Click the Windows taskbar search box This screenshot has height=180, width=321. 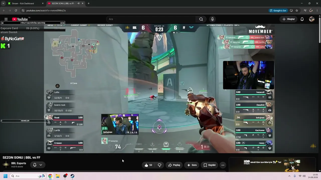click(x=28, y=176)
